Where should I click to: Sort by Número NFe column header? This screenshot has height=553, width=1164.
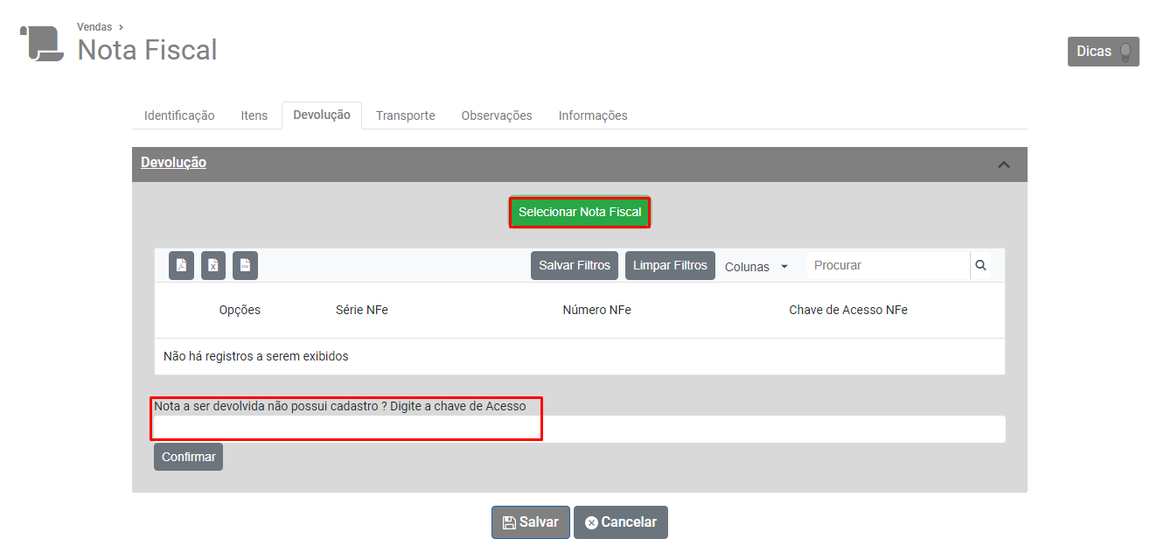click(x=596, y=310)
